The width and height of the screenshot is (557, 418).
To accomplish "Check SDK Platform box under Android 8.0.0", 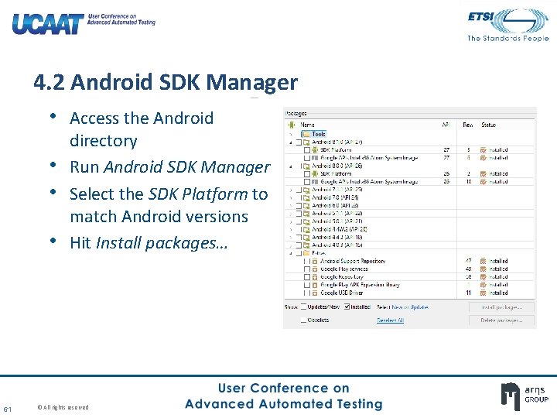I will 307,174.
